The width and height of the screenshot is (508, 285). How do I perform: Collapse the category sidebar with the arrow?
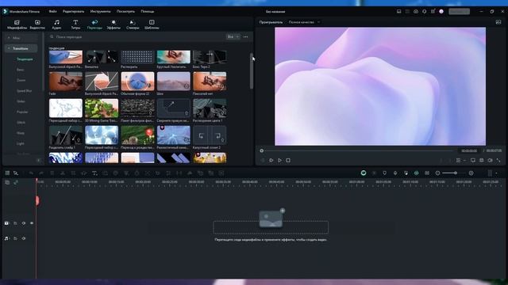tap(39, 160)
